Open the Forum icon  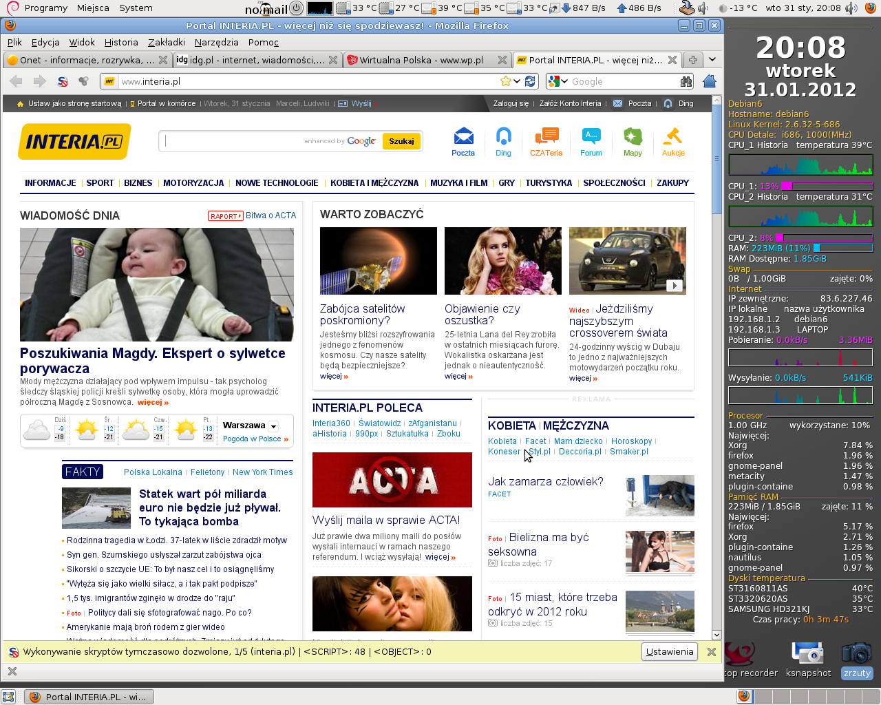[x=591, y=142]
